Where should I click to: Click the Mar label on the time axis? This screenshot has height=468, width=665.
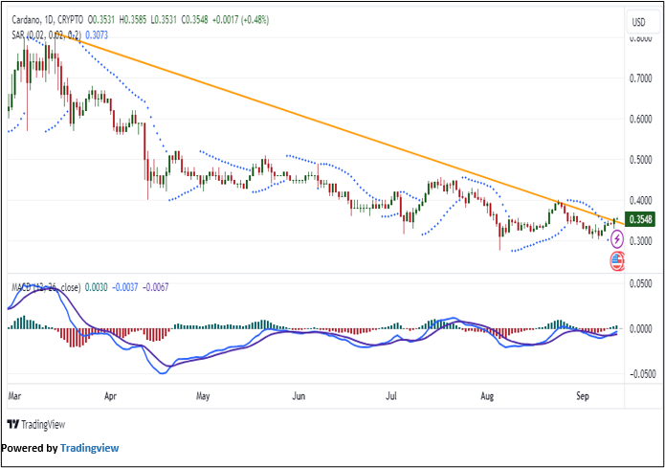[13, 393]
